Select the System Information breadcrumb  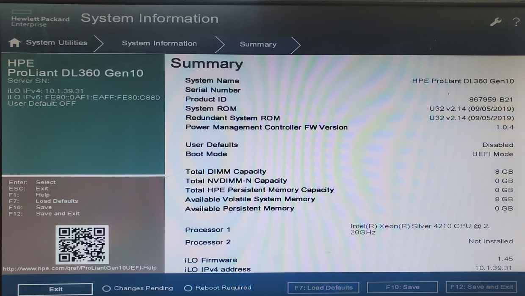tap(159, 43)
